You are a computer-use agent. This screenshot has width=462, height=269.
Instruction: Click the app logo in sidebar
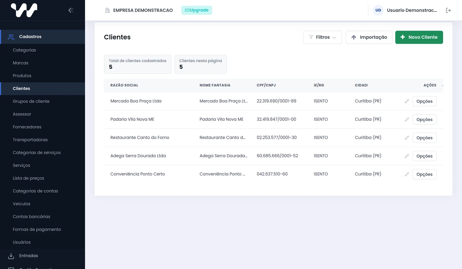click(x=24, y=10)
